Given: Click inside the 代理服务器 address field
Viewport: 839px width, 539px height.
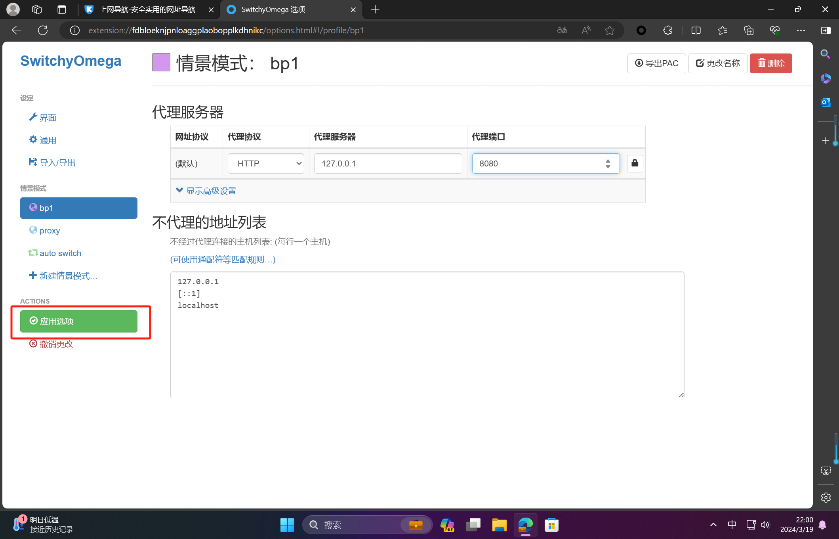Looking at the screenshot, I should [387, 163].
